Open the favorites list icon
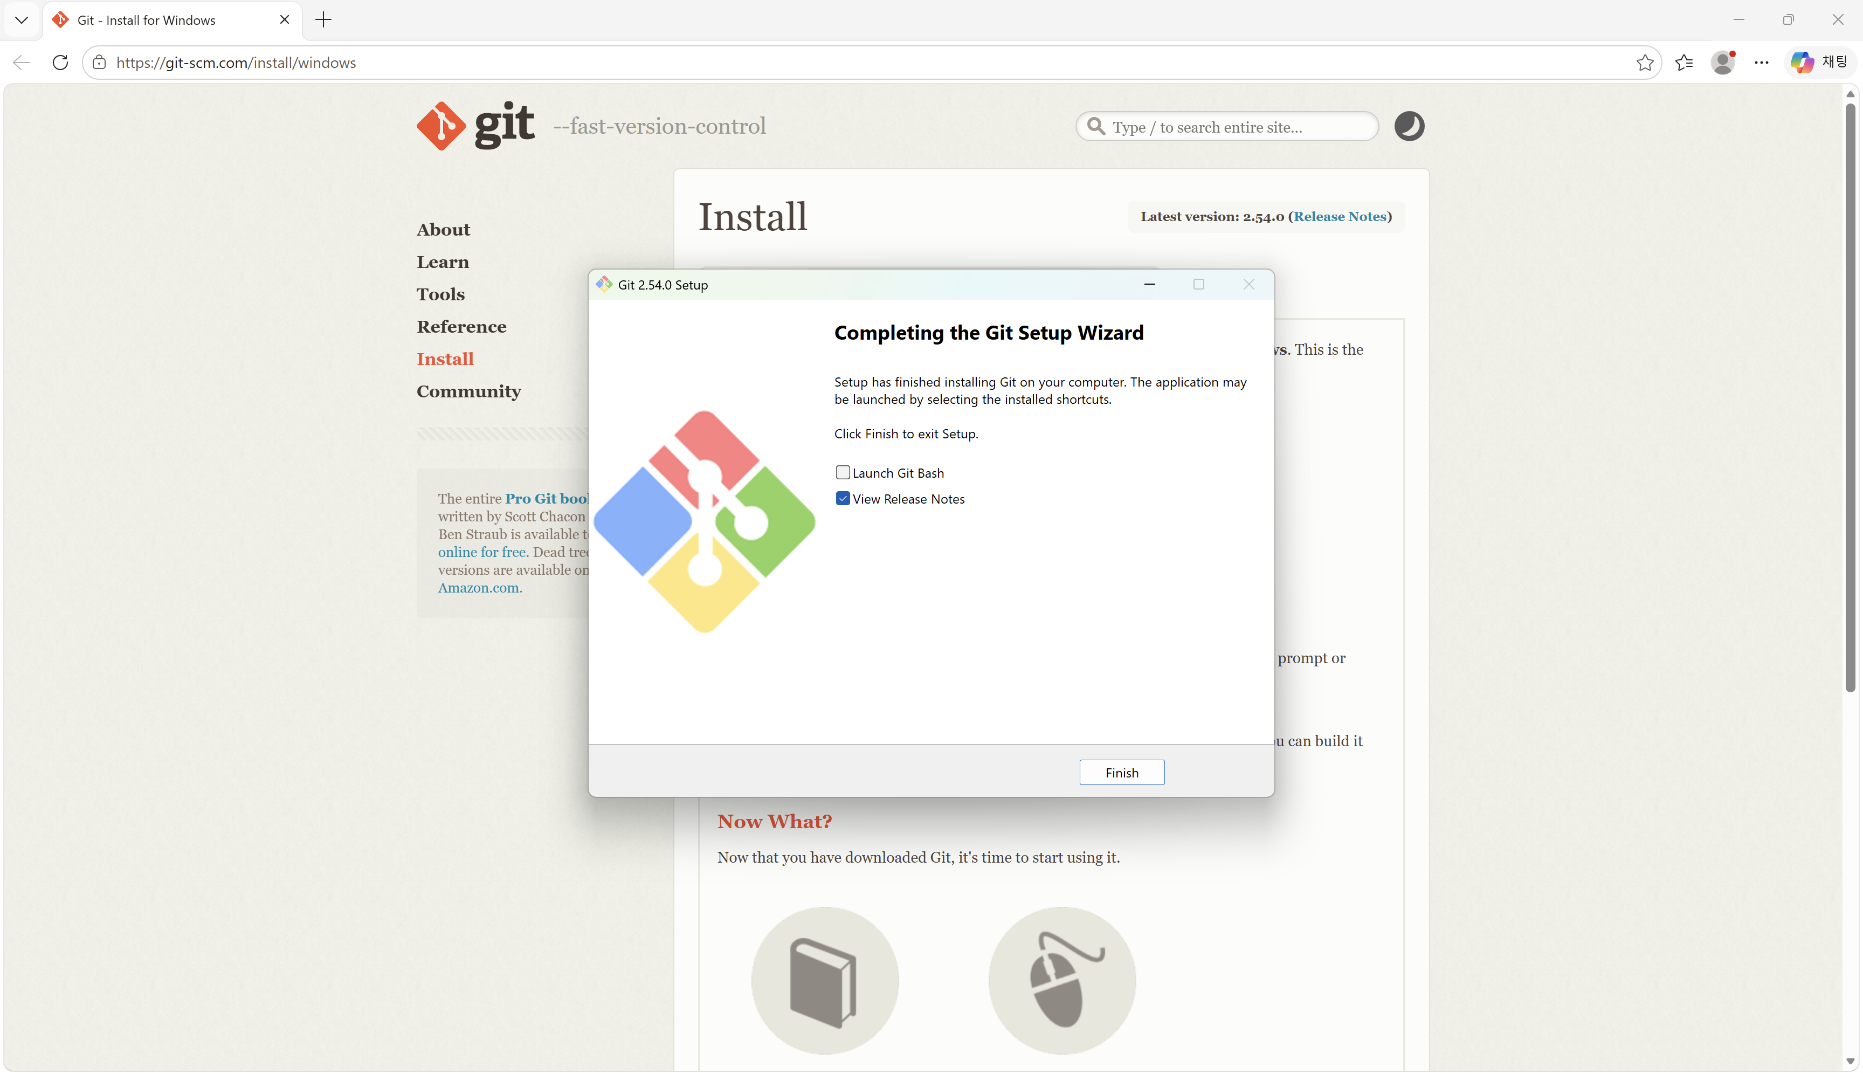The image size is (1863, 1074). click(x=1684, y=63)
